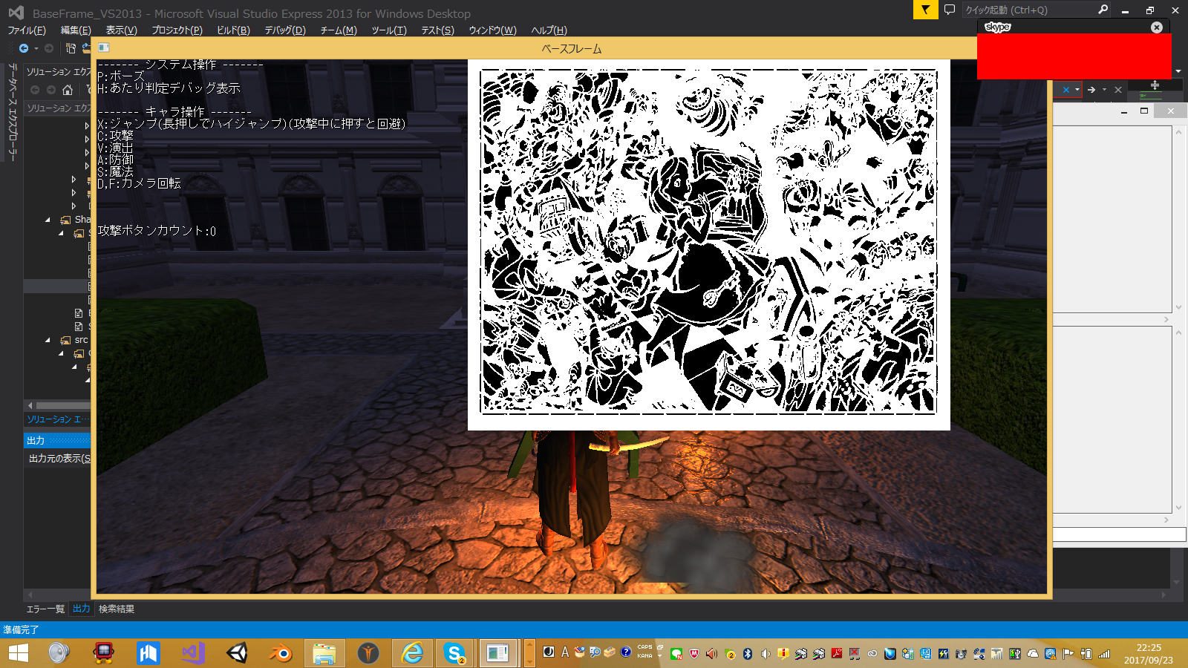
Task: Collapse the Sha folder tree node
Action: [48, 220]
